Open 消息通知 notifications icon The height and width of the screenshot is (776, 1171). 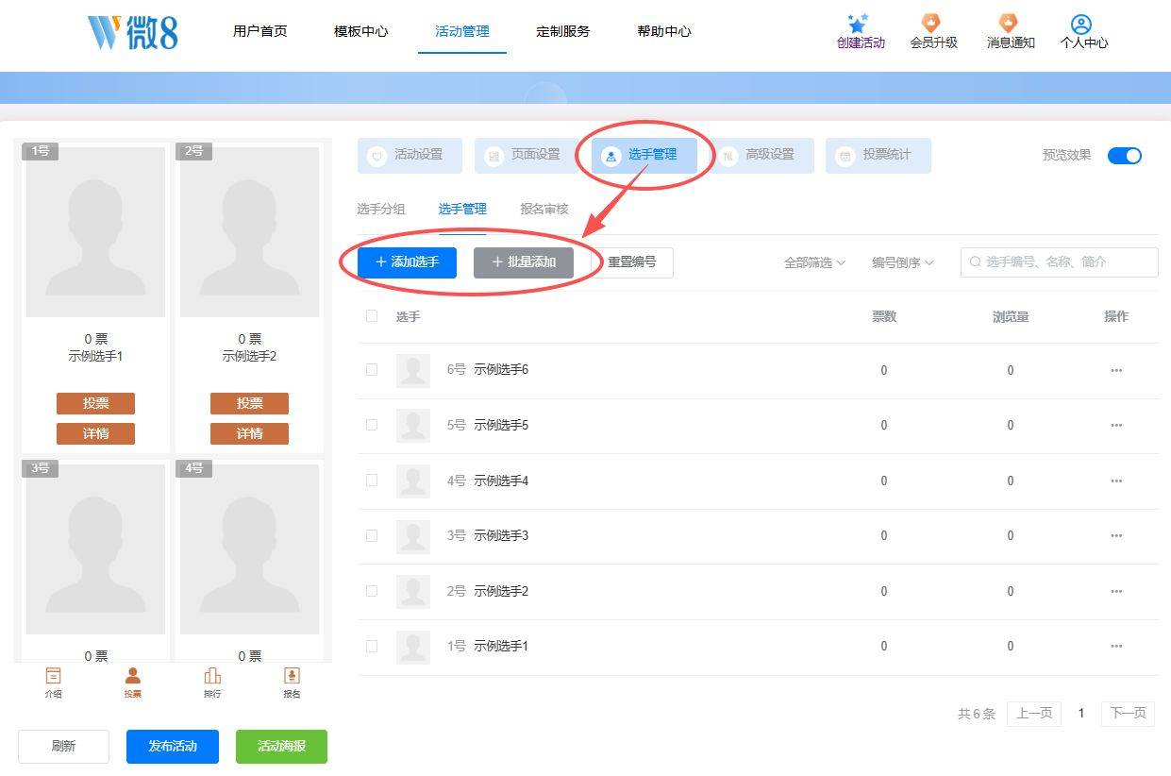tap(1009, 25)
